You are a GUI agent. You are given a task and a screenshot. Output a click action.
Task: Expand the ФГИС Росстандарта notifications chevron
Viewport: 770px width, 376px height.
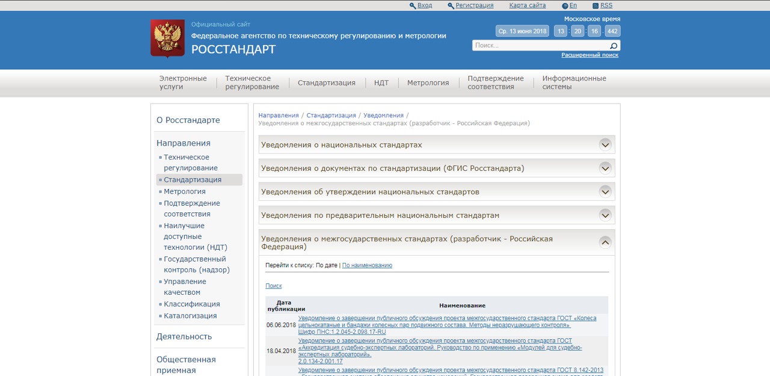(x=605, y=168)
